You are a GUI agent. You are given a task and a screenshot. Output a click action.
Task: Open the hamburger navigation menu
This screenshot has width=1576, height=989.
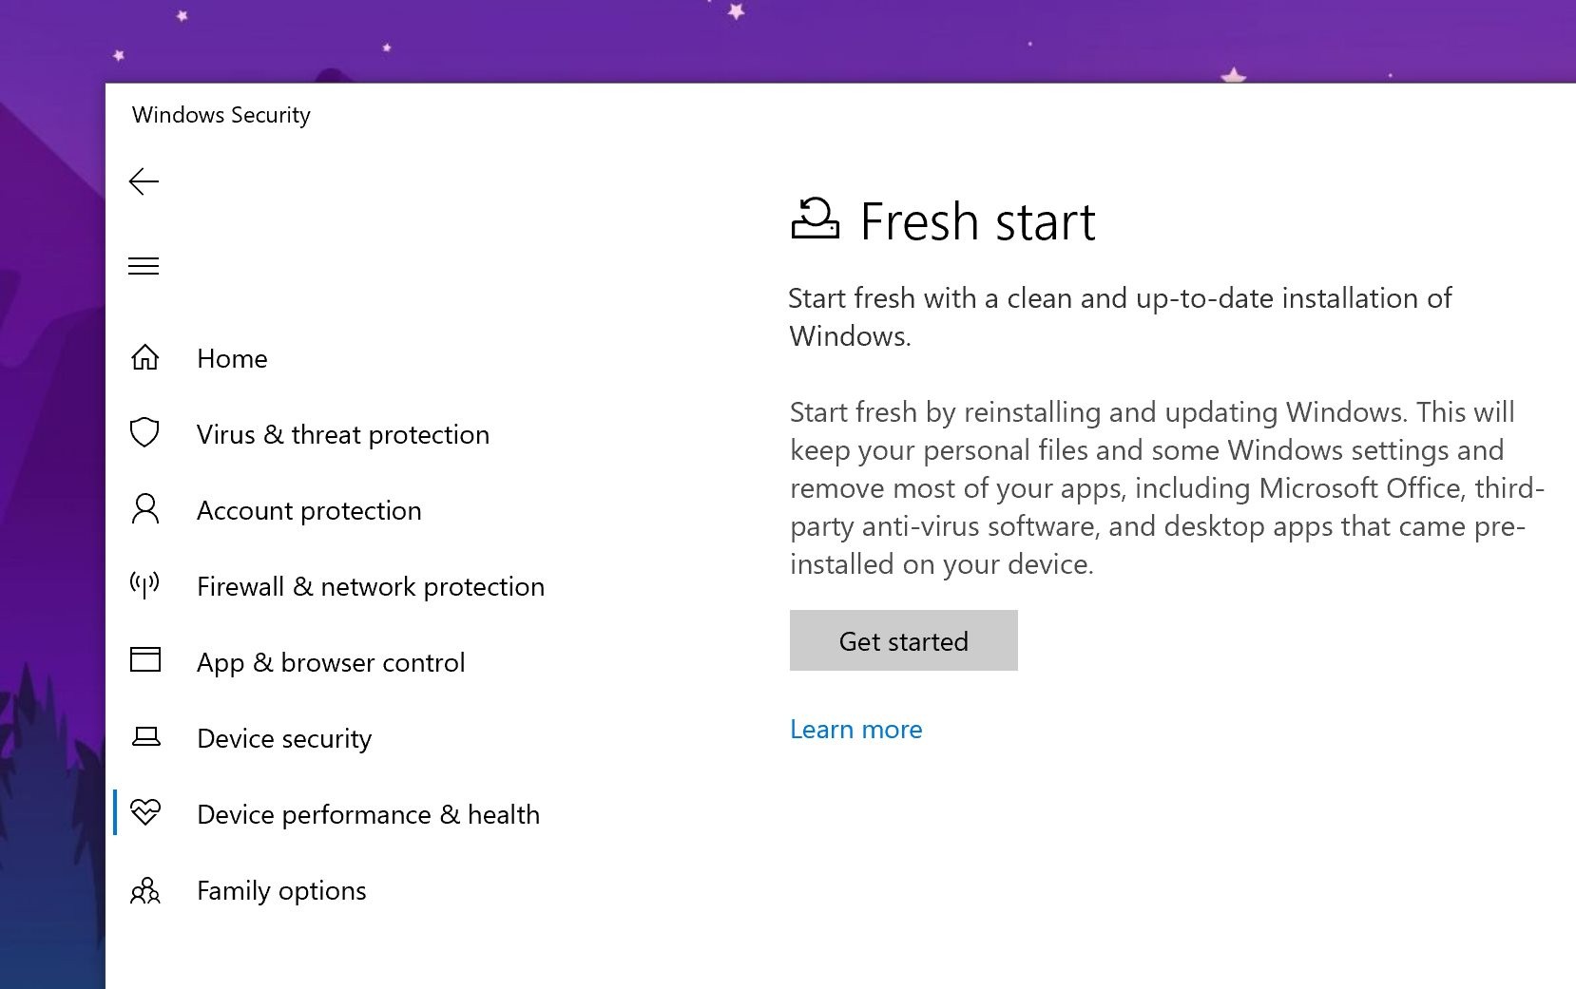pyautogui.click(x=144, y=266)
